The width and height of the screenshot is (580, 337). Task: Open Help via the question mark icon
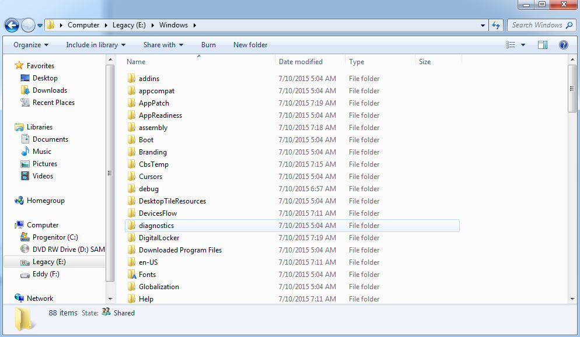(563, 45)
